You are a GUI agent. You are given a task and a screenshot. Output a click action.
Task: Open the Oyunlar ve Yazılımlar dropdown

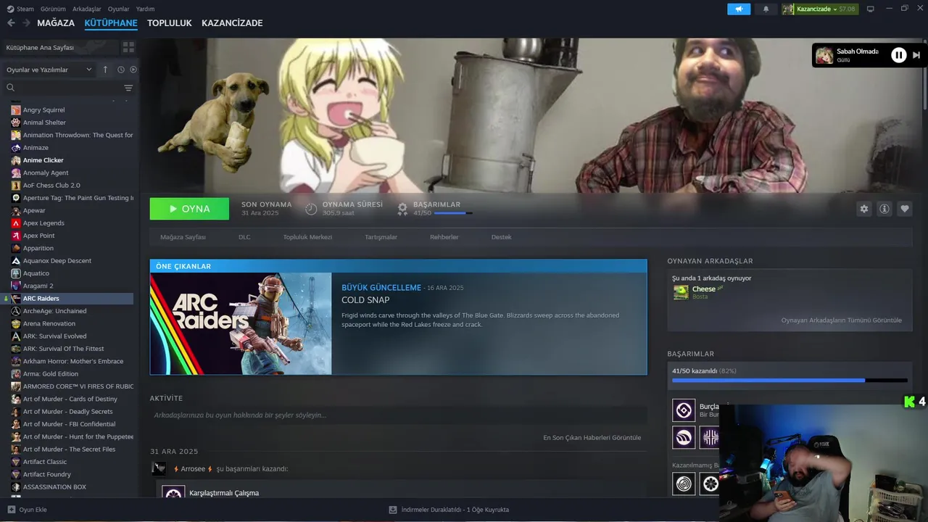click(x=49, y=70)
